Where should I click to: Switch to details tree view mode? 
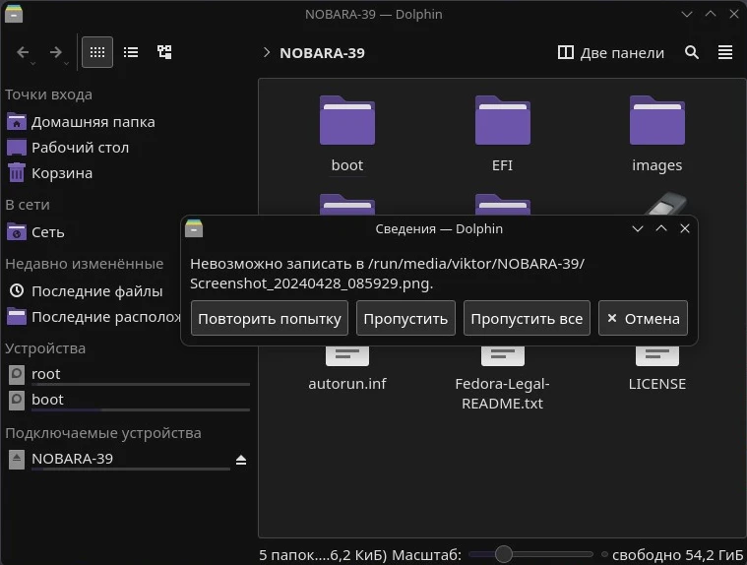click(164, 52)
